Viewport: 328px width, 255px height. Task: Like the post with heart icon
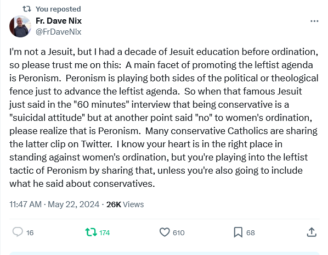[165, 232]
